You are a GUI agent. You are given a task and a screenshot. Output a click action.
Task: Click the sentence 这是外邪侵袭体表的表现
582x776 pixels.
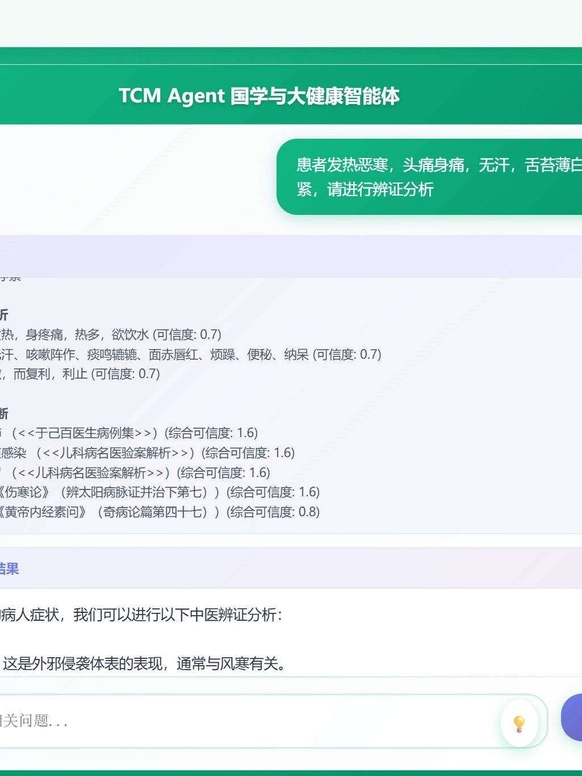(x=146, y=663)
